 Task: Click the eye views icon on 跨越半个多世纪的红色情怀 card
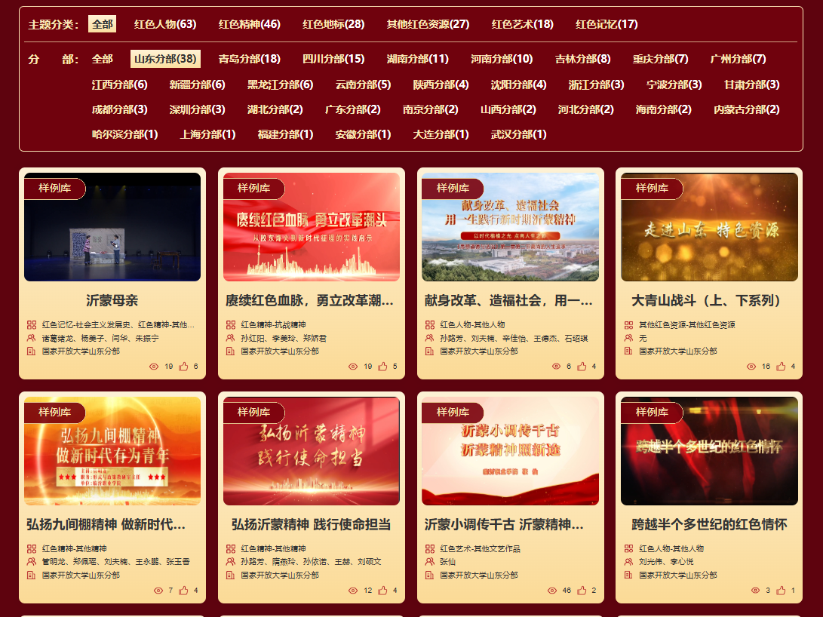click(756, 591)
